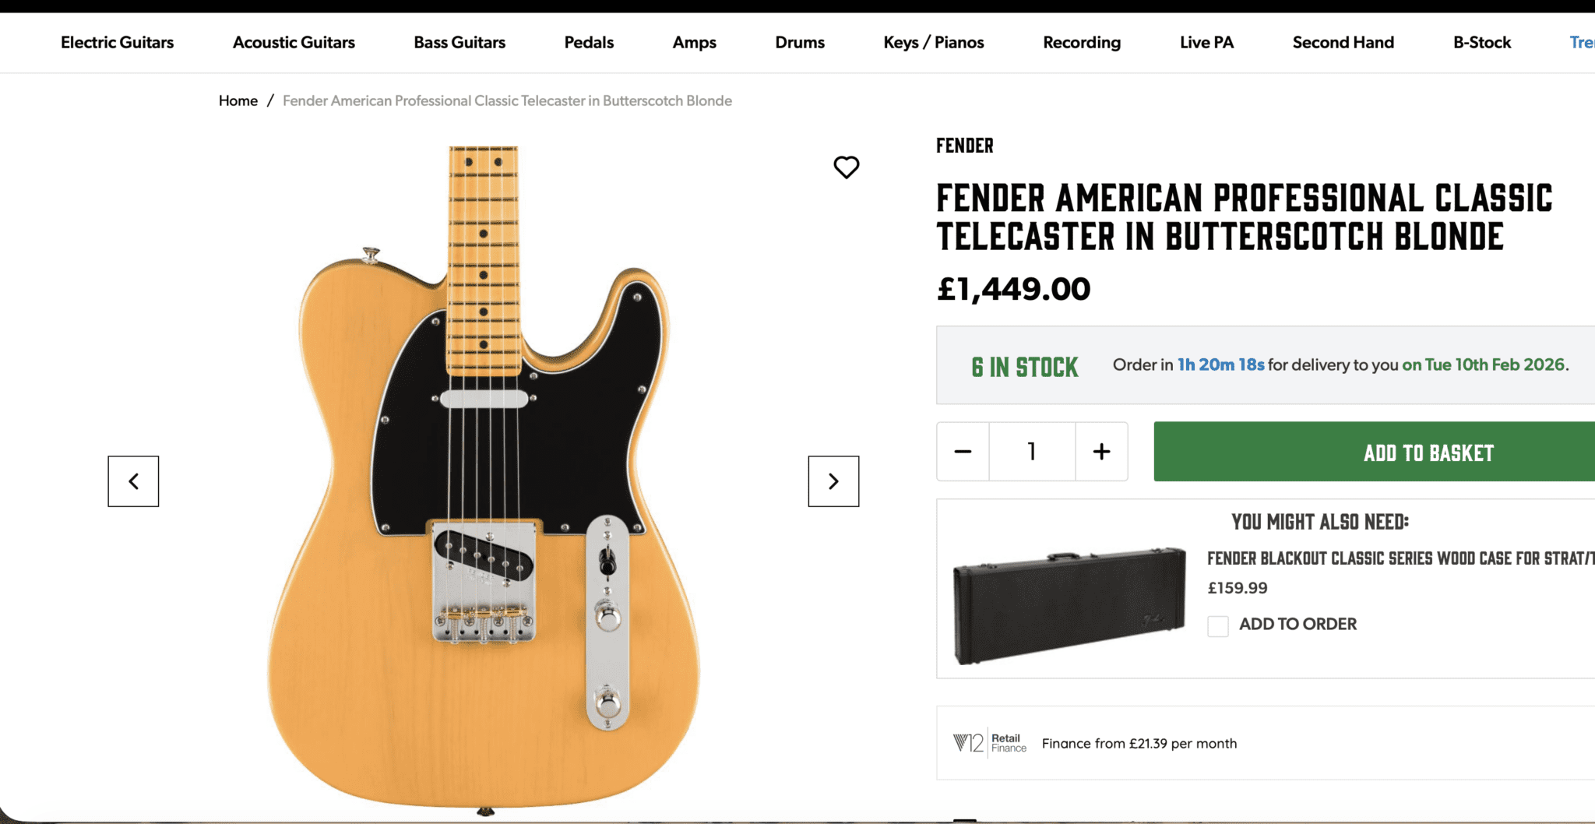This screenshot has height=824, width=1595.
Task: Tick the Add to Order checkbox
Action: 1218,625
